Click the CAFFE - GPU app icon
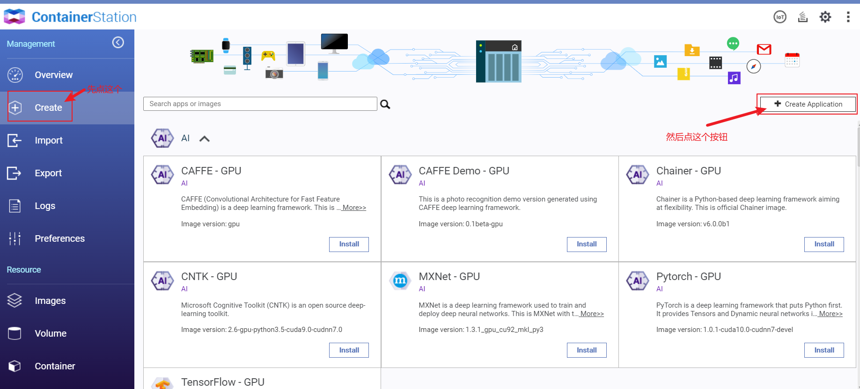This screenshot has width=860, height=389. (x=162, y=175)
